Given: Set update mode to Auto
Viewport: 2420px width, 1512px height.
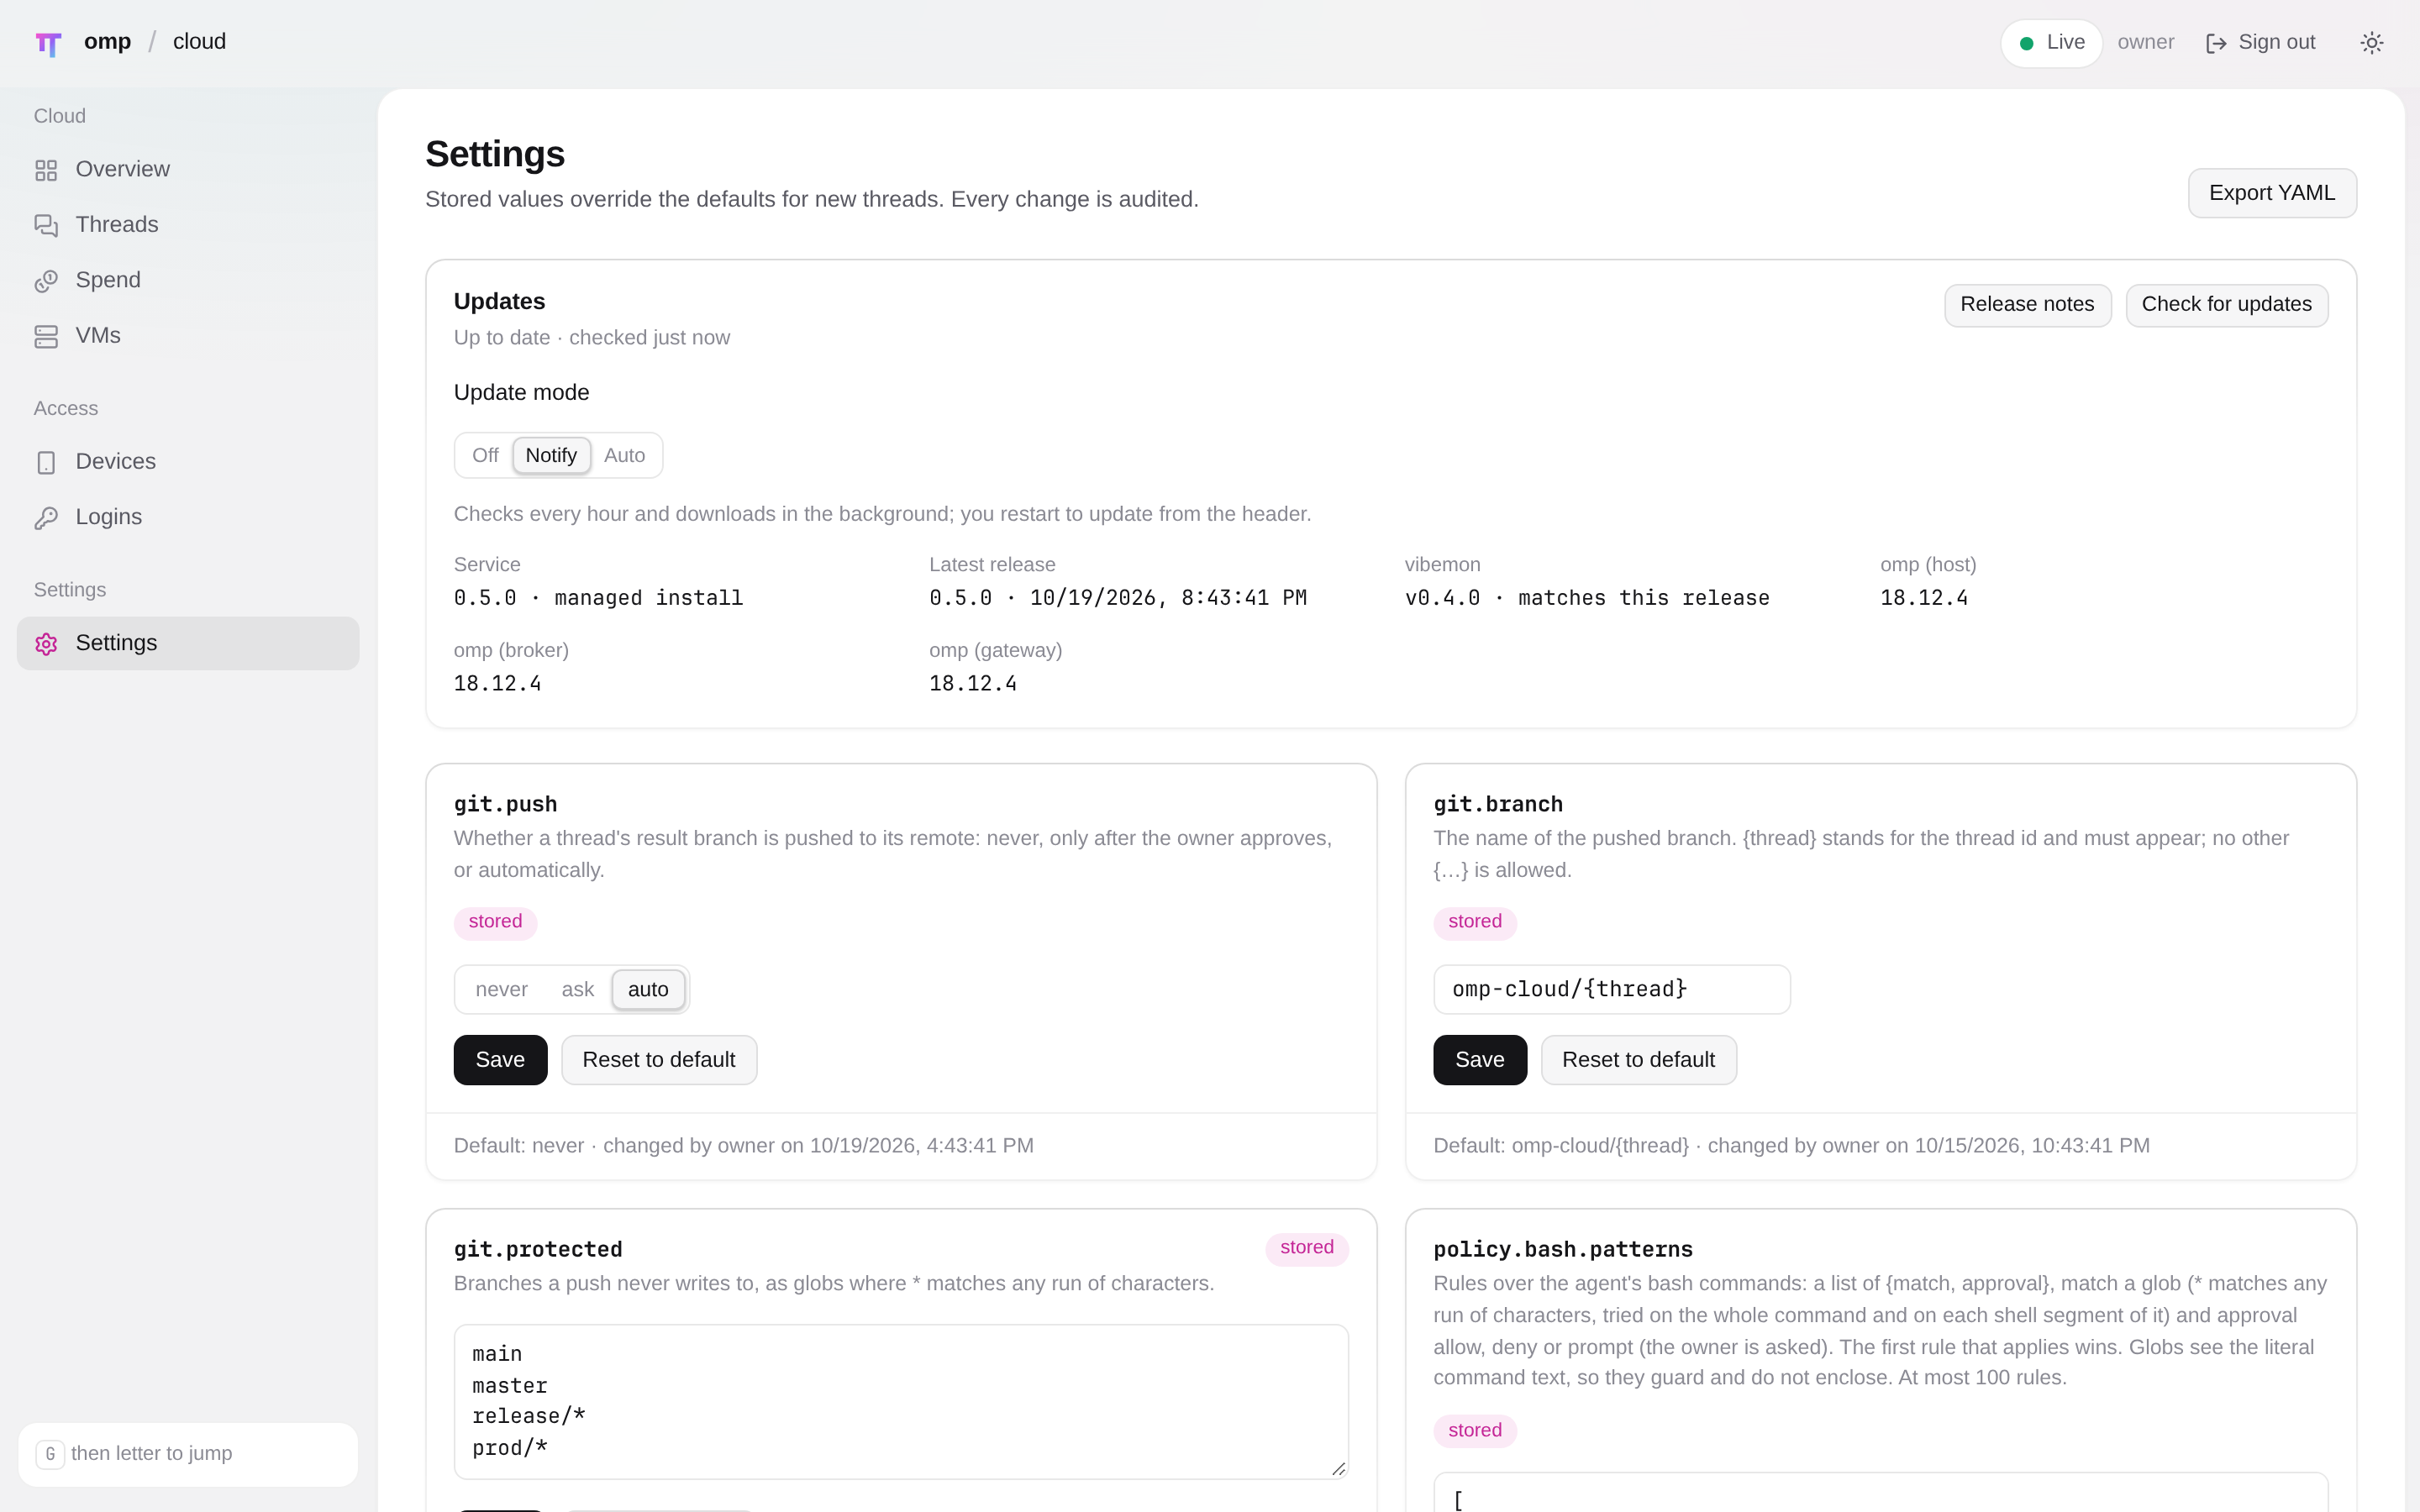Looking at the screenshot, I should click(x=624, y=456).
